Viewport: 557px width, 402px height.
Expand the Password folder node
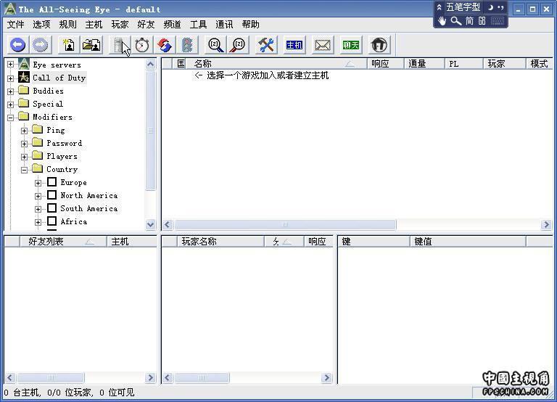24,144
